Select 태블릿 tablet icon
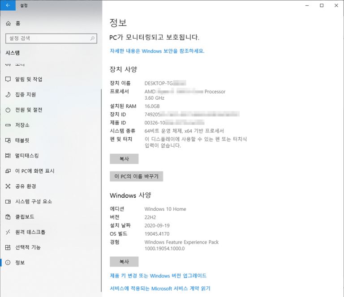Image resolution: width=344 pixels, height=297 pixels. 8,140
